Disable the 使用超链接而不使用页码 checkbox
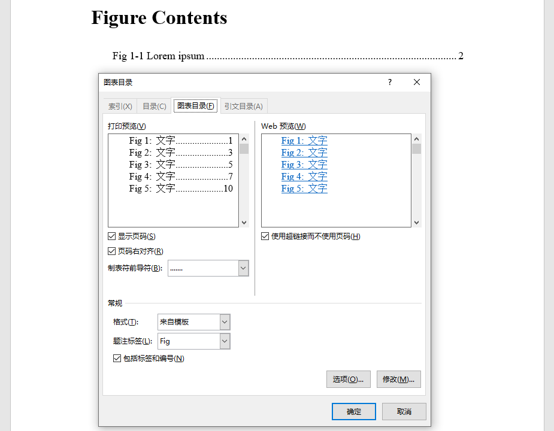Image resolution: width=554 pixels, height=431 pixels. point(264,236)
